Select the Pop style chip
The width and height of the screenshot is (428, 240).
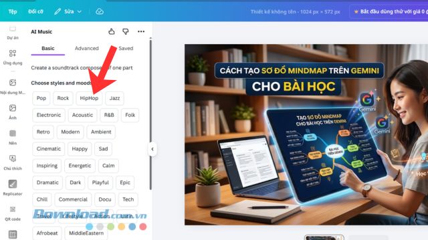[x=41, y=98]
